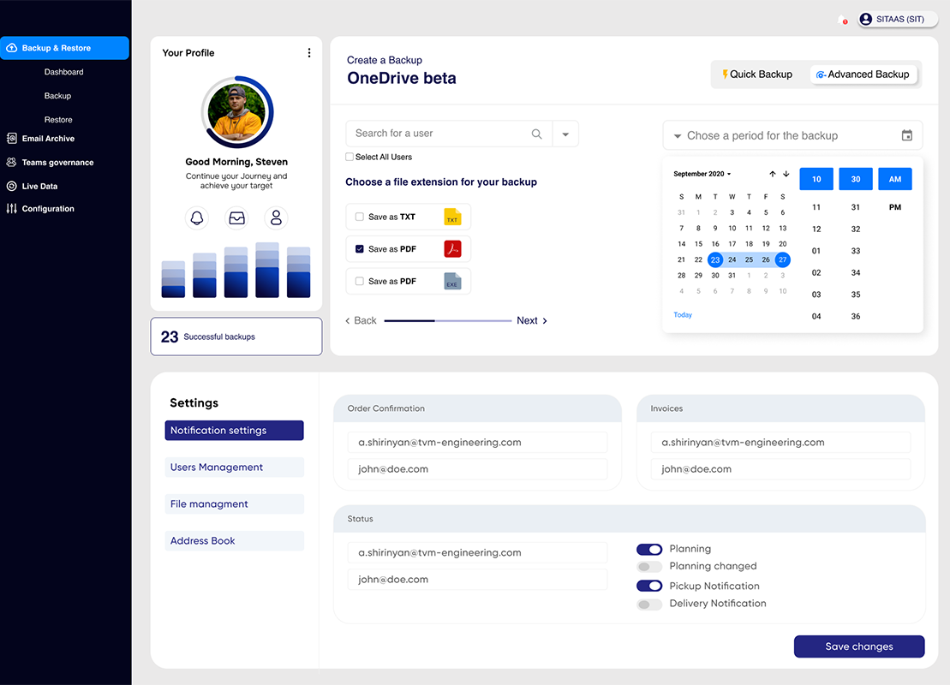Disable the Pickup Notification toggle
This screenshot has height=685, width=950.
coord(648,586)
